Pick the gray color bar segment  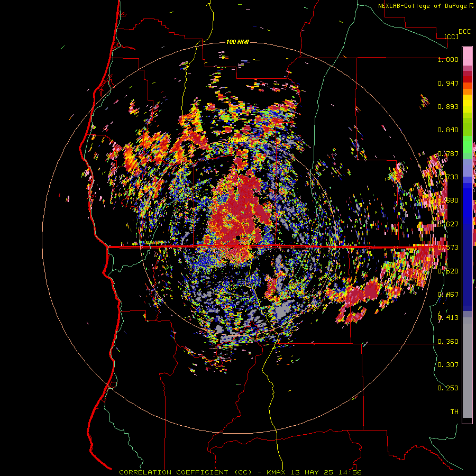(467, 368)
